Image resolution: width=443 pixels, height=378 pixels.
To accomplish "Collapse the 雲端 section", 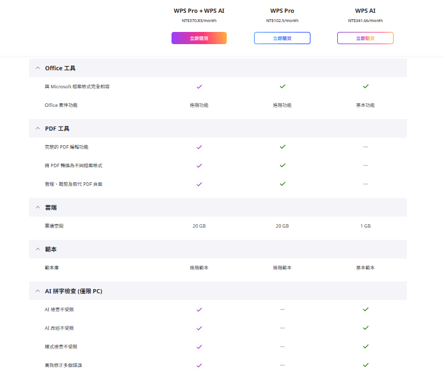I will (x=38, y=207).
